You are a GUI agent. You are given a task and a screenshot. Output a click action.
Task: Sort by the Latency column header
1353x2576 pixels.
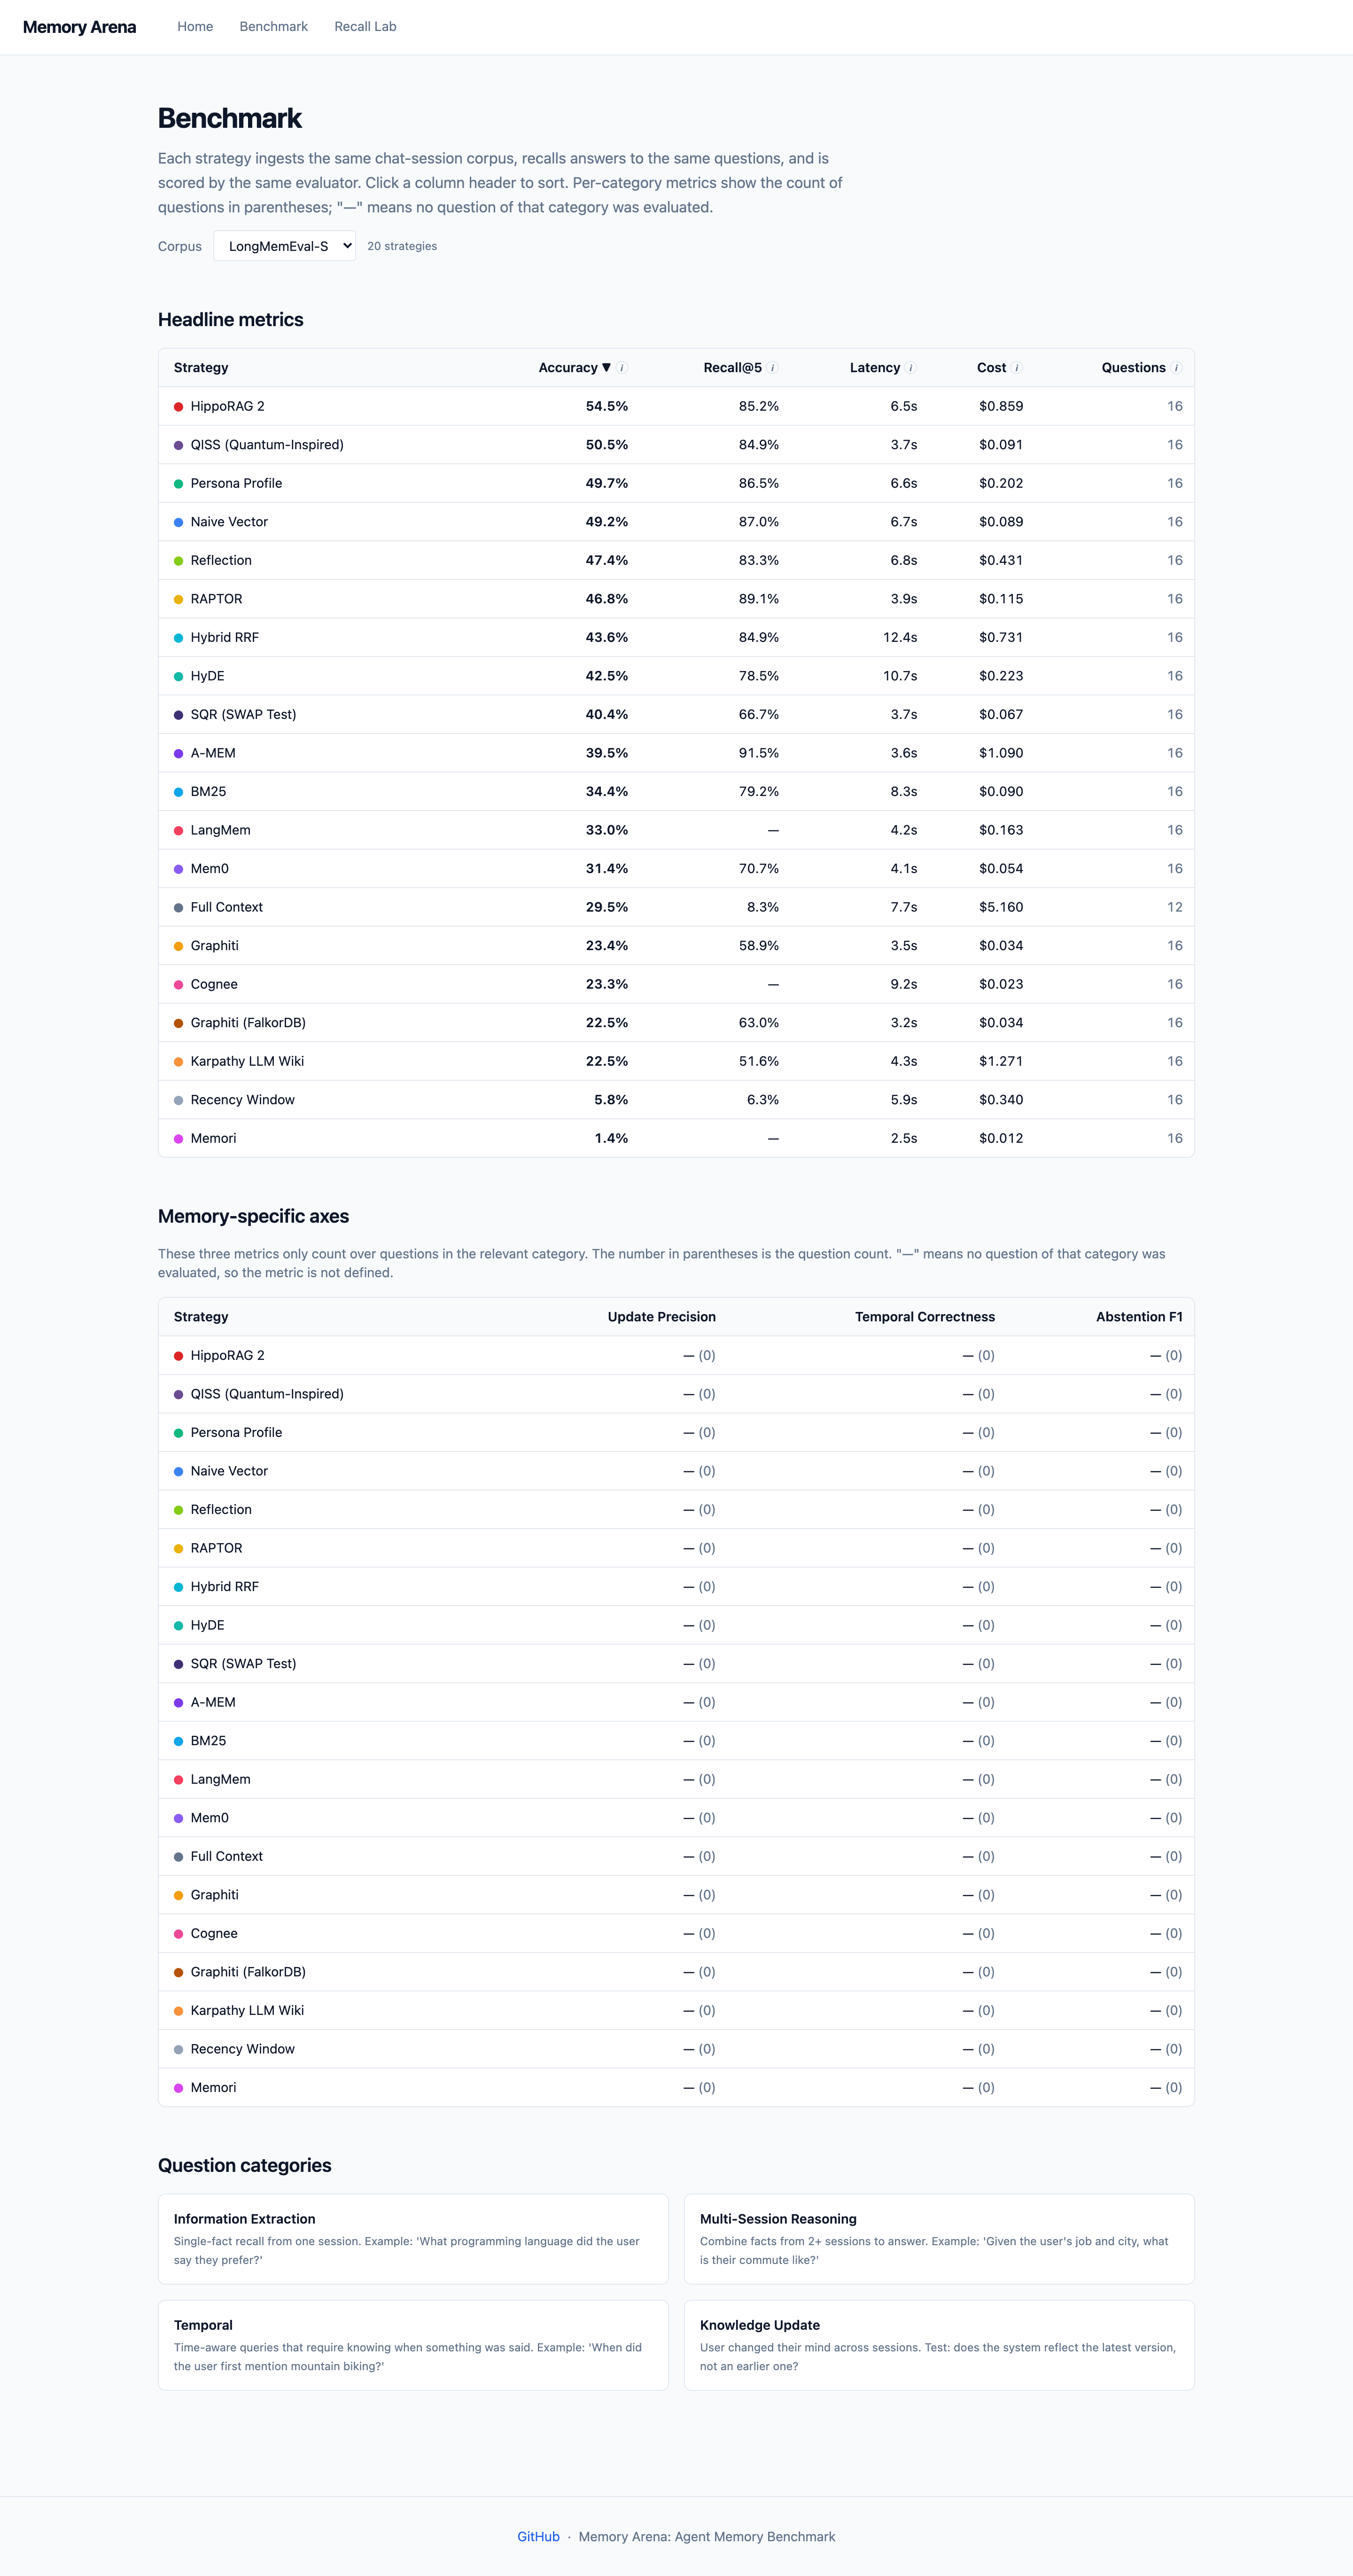(875, 368)
